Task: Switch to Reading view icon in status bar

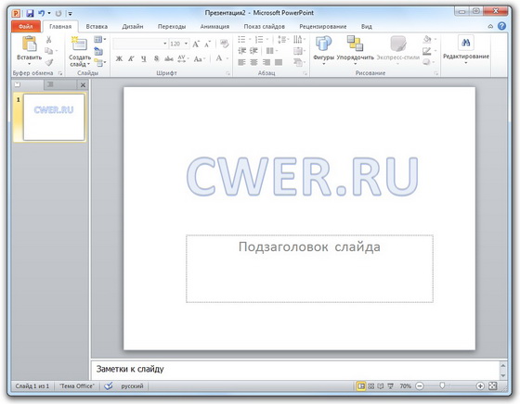Action: coord(381,385)
